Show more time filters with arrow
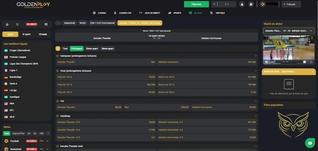The height and width of the screenshot is (151, 318). click(48, 133)
